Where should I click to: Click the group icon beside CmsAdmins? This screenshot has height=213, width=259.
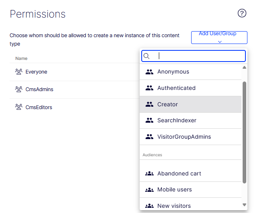point(18,90)
